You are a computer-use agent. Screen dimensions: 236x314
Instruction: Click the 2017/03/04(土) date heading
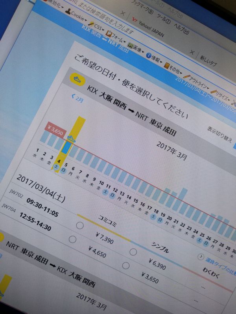pos(41,189)
